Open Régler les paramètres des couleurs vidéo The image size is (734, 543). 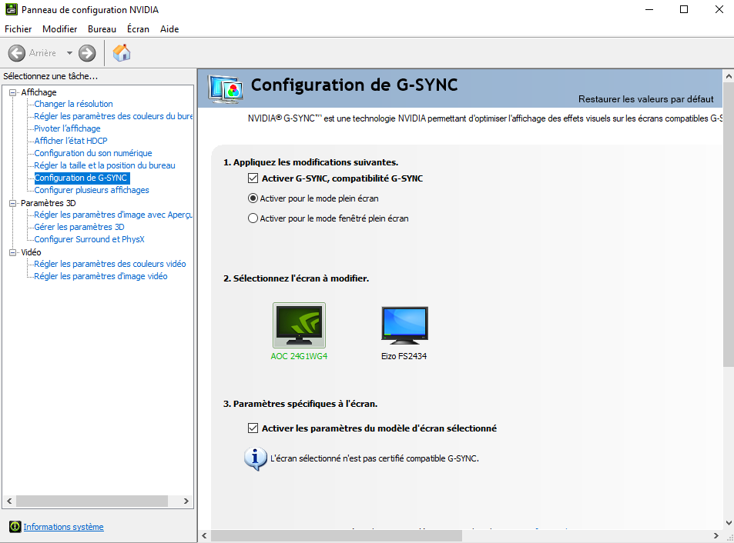pos(110,264)
